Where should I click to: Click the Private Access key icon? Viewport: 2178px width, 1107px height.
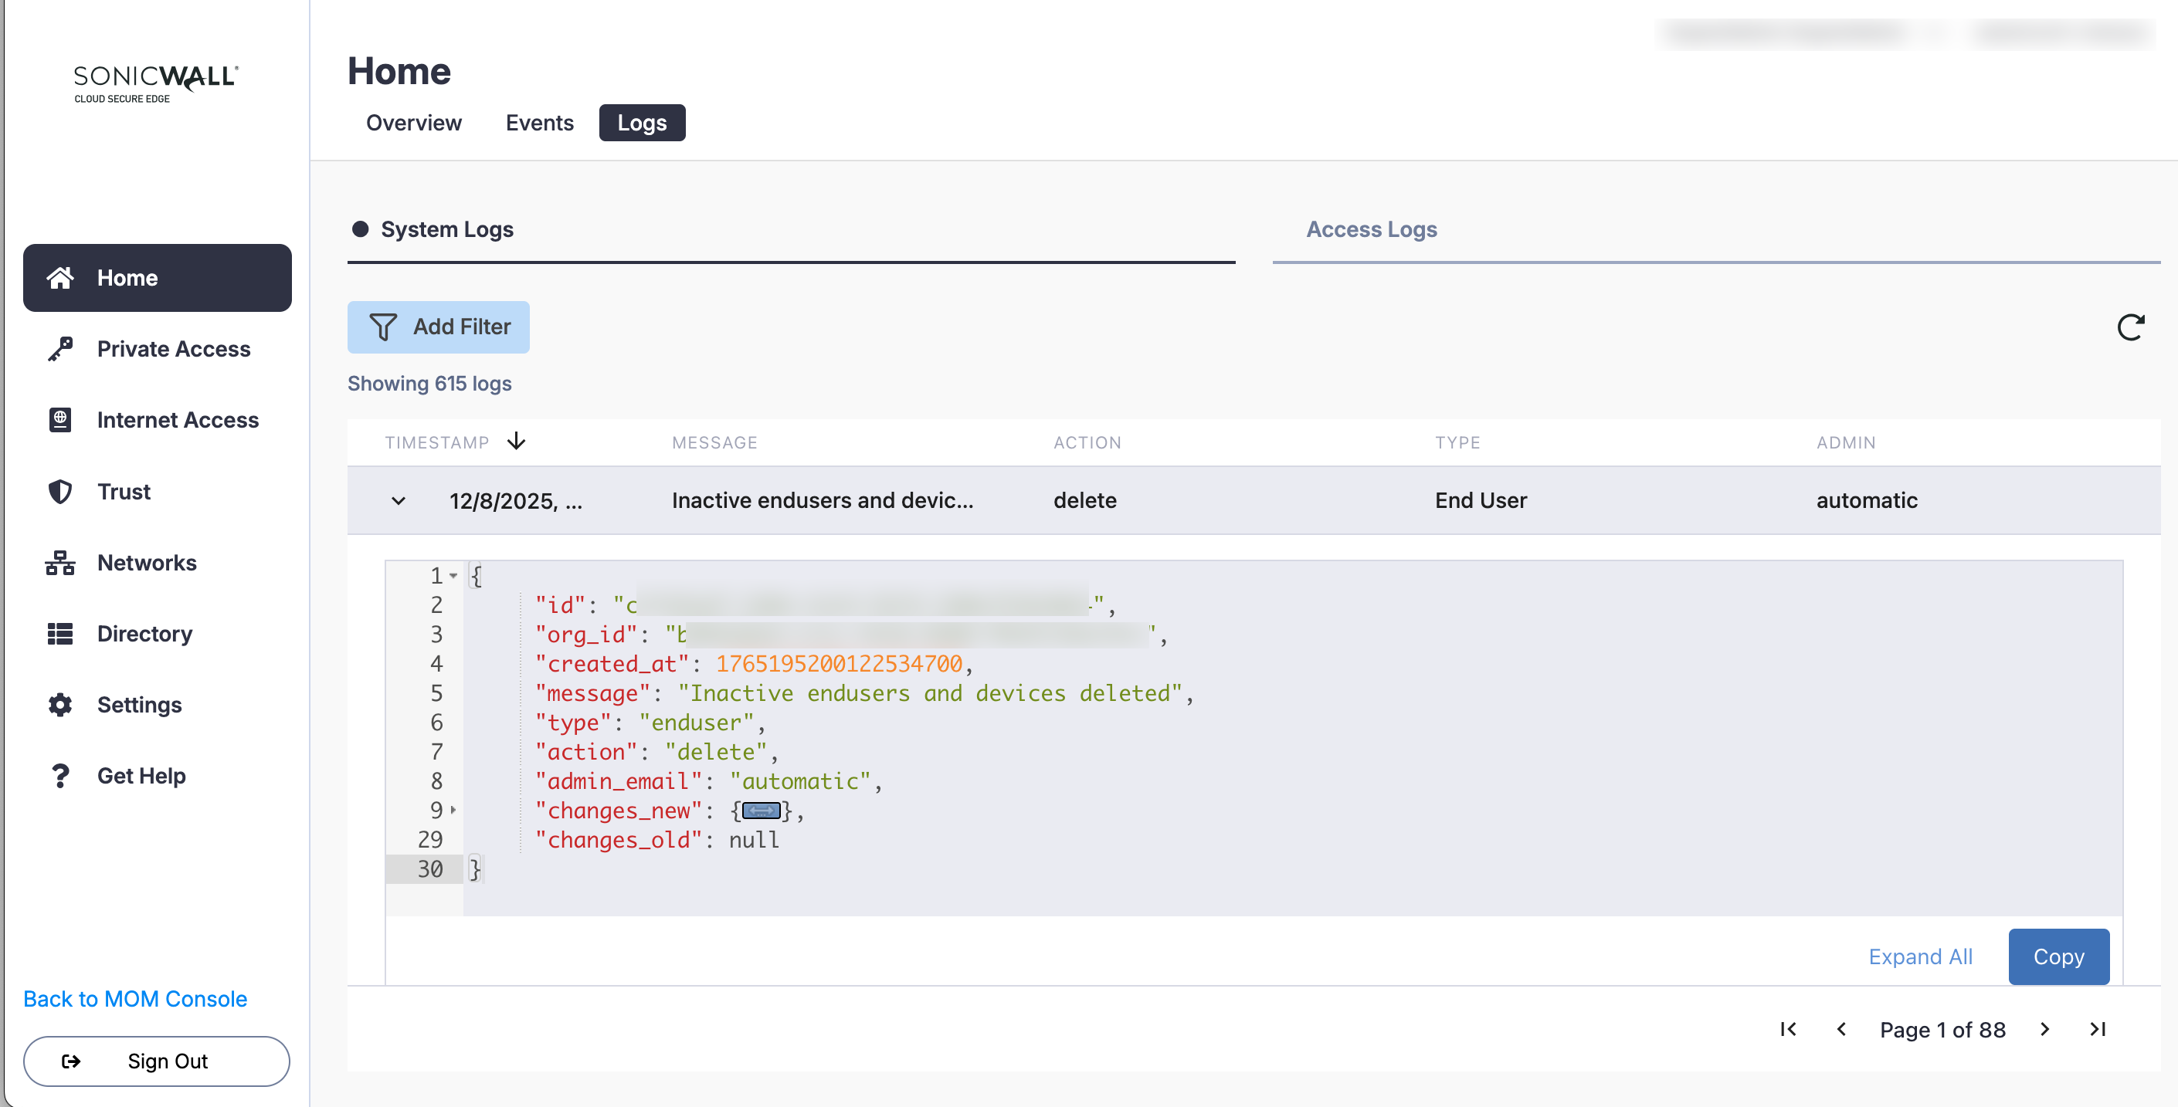pos(60,349)
